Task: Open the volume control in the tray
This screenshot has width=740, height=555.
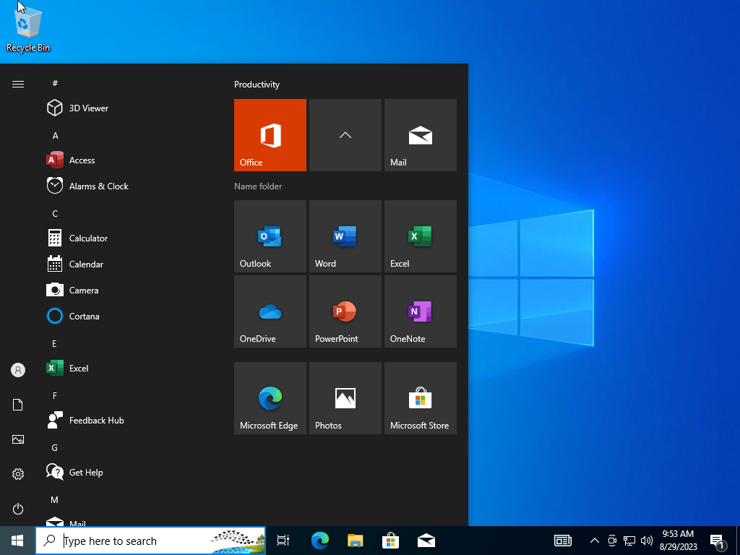Action: (x=647, y=541)
